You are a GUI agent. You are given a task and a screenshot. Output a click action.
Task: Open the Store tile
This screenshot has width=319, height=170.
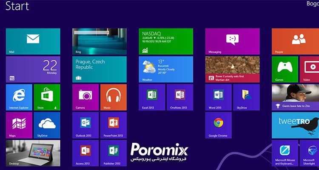[x=47, y=97]
